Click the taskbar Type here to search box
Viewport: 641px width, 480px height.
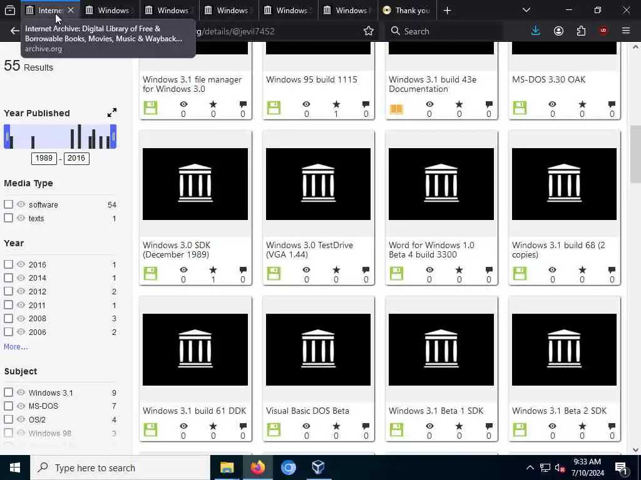click(120, 467)
